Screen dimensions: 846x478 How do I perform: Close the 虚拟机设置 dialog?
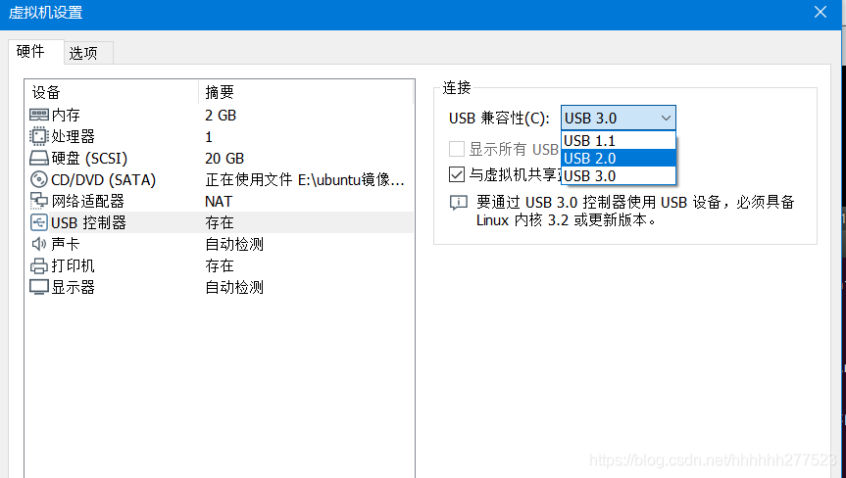(x=821, y=13)
